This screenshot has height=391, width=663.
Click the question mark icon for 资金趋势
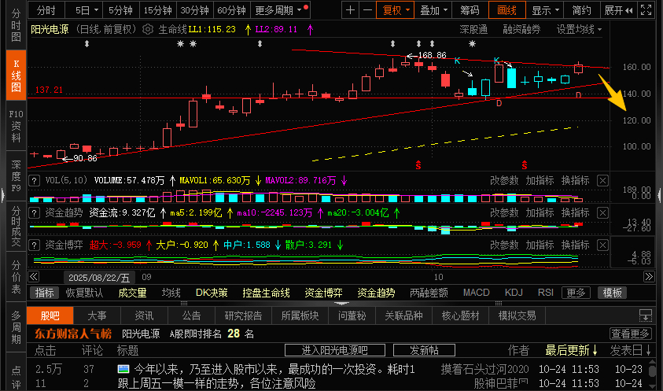click(x=35, y=213)
